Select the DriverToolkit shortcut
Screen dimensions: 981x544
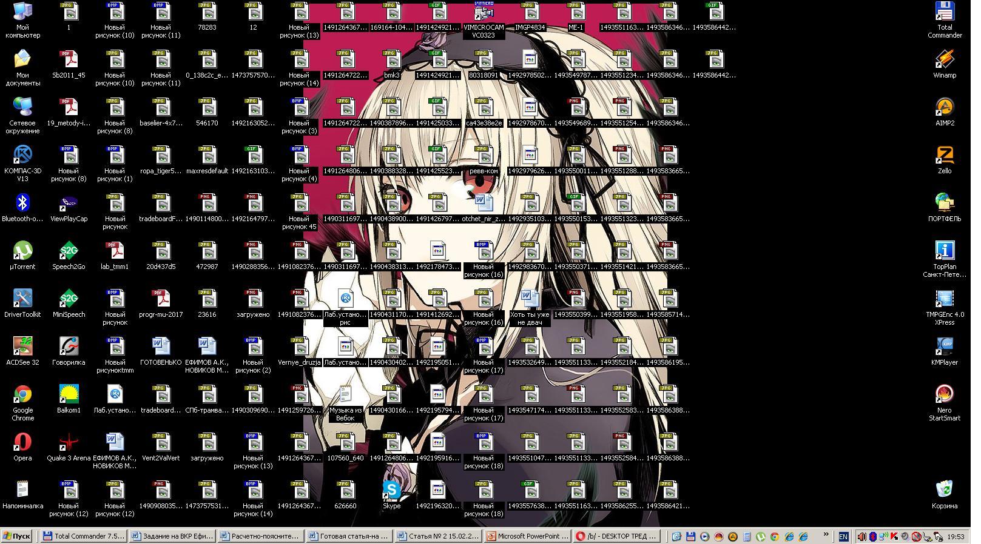pos(22,304)
